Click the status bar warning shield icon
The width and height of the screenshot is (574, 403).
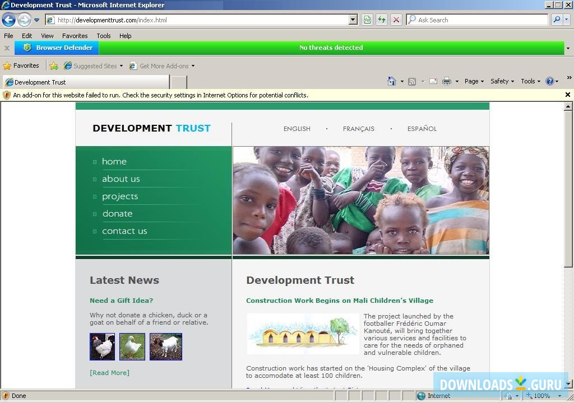pos(6,396)
